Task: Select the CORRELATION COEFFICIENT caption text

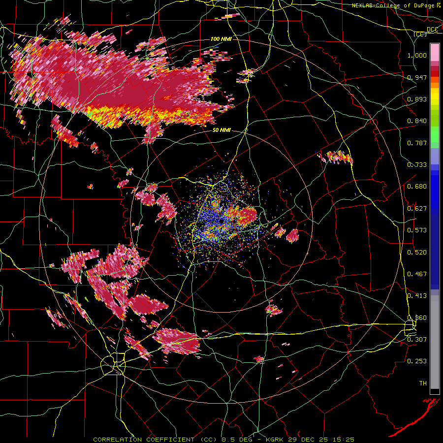Action: click(x=144, y=440)
